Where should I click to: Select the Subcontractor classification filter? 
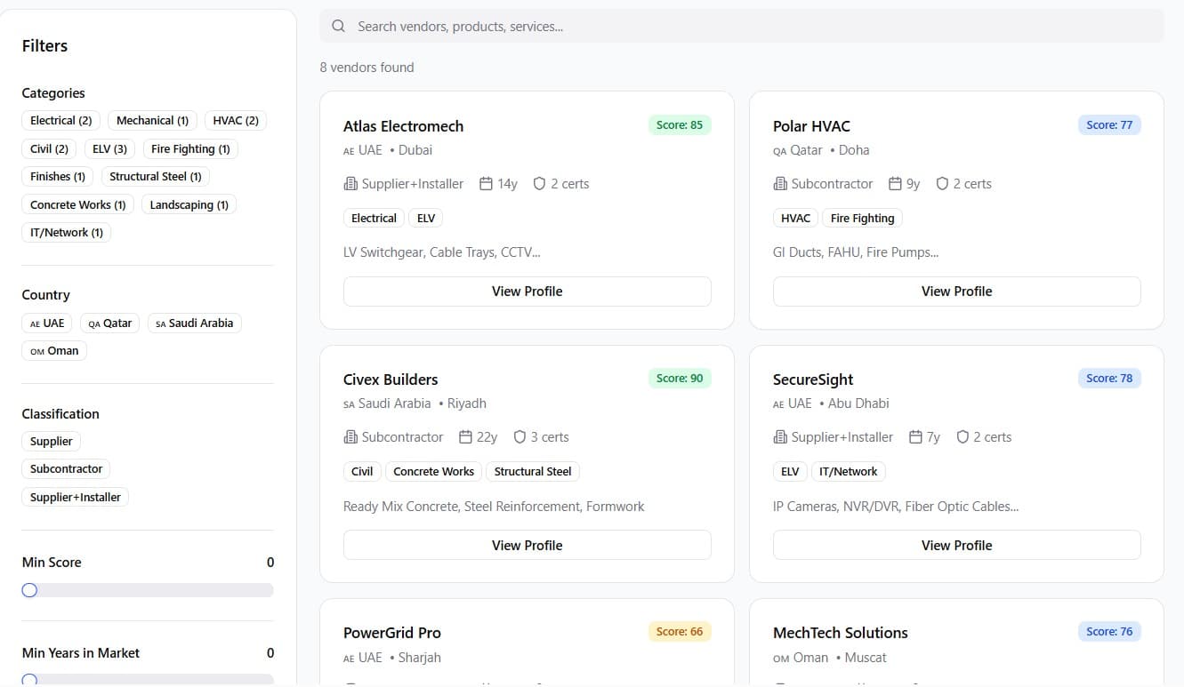(66, 469)
